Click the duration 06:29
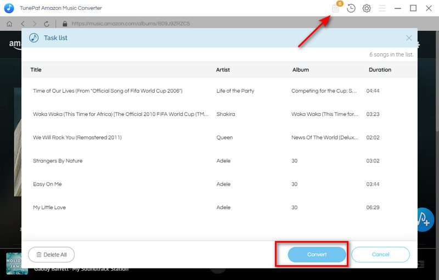 tap(373, 208)
